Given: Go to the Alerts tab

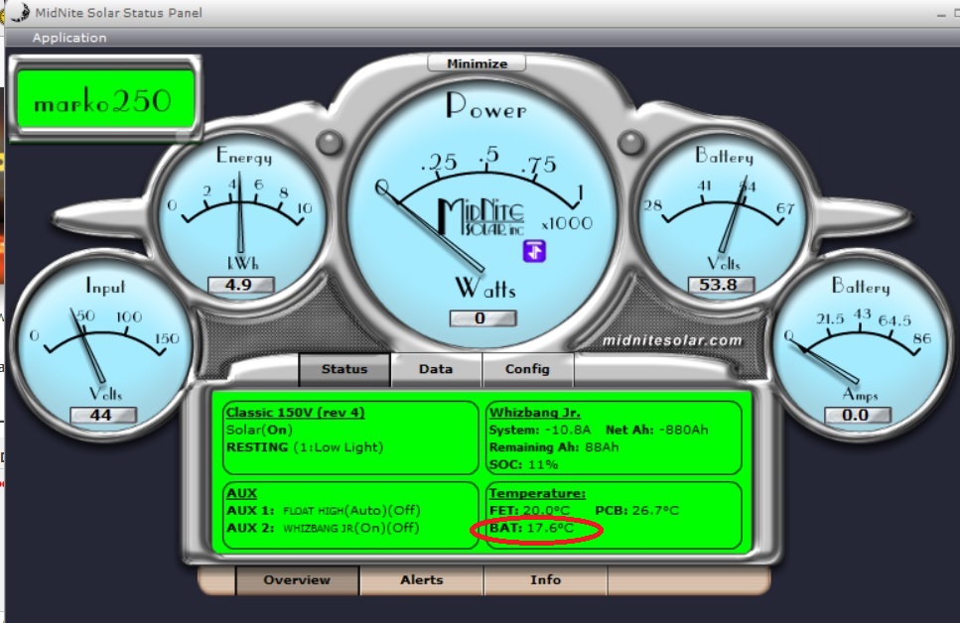Looking at the screenshot, I should point(422,580).
